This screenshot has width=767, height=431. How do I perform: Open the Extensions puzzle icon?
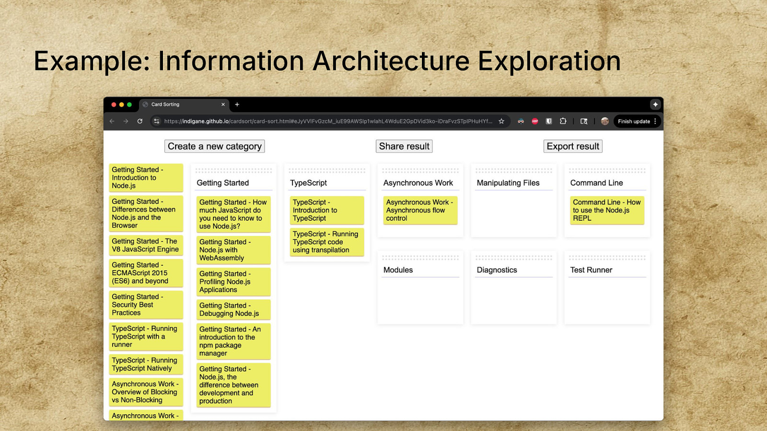563,121
